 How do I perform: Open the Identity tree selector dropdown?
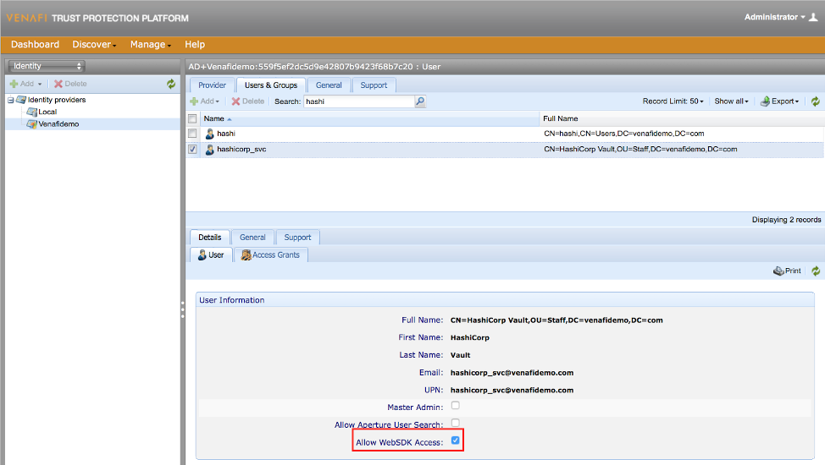click(47, 66)
